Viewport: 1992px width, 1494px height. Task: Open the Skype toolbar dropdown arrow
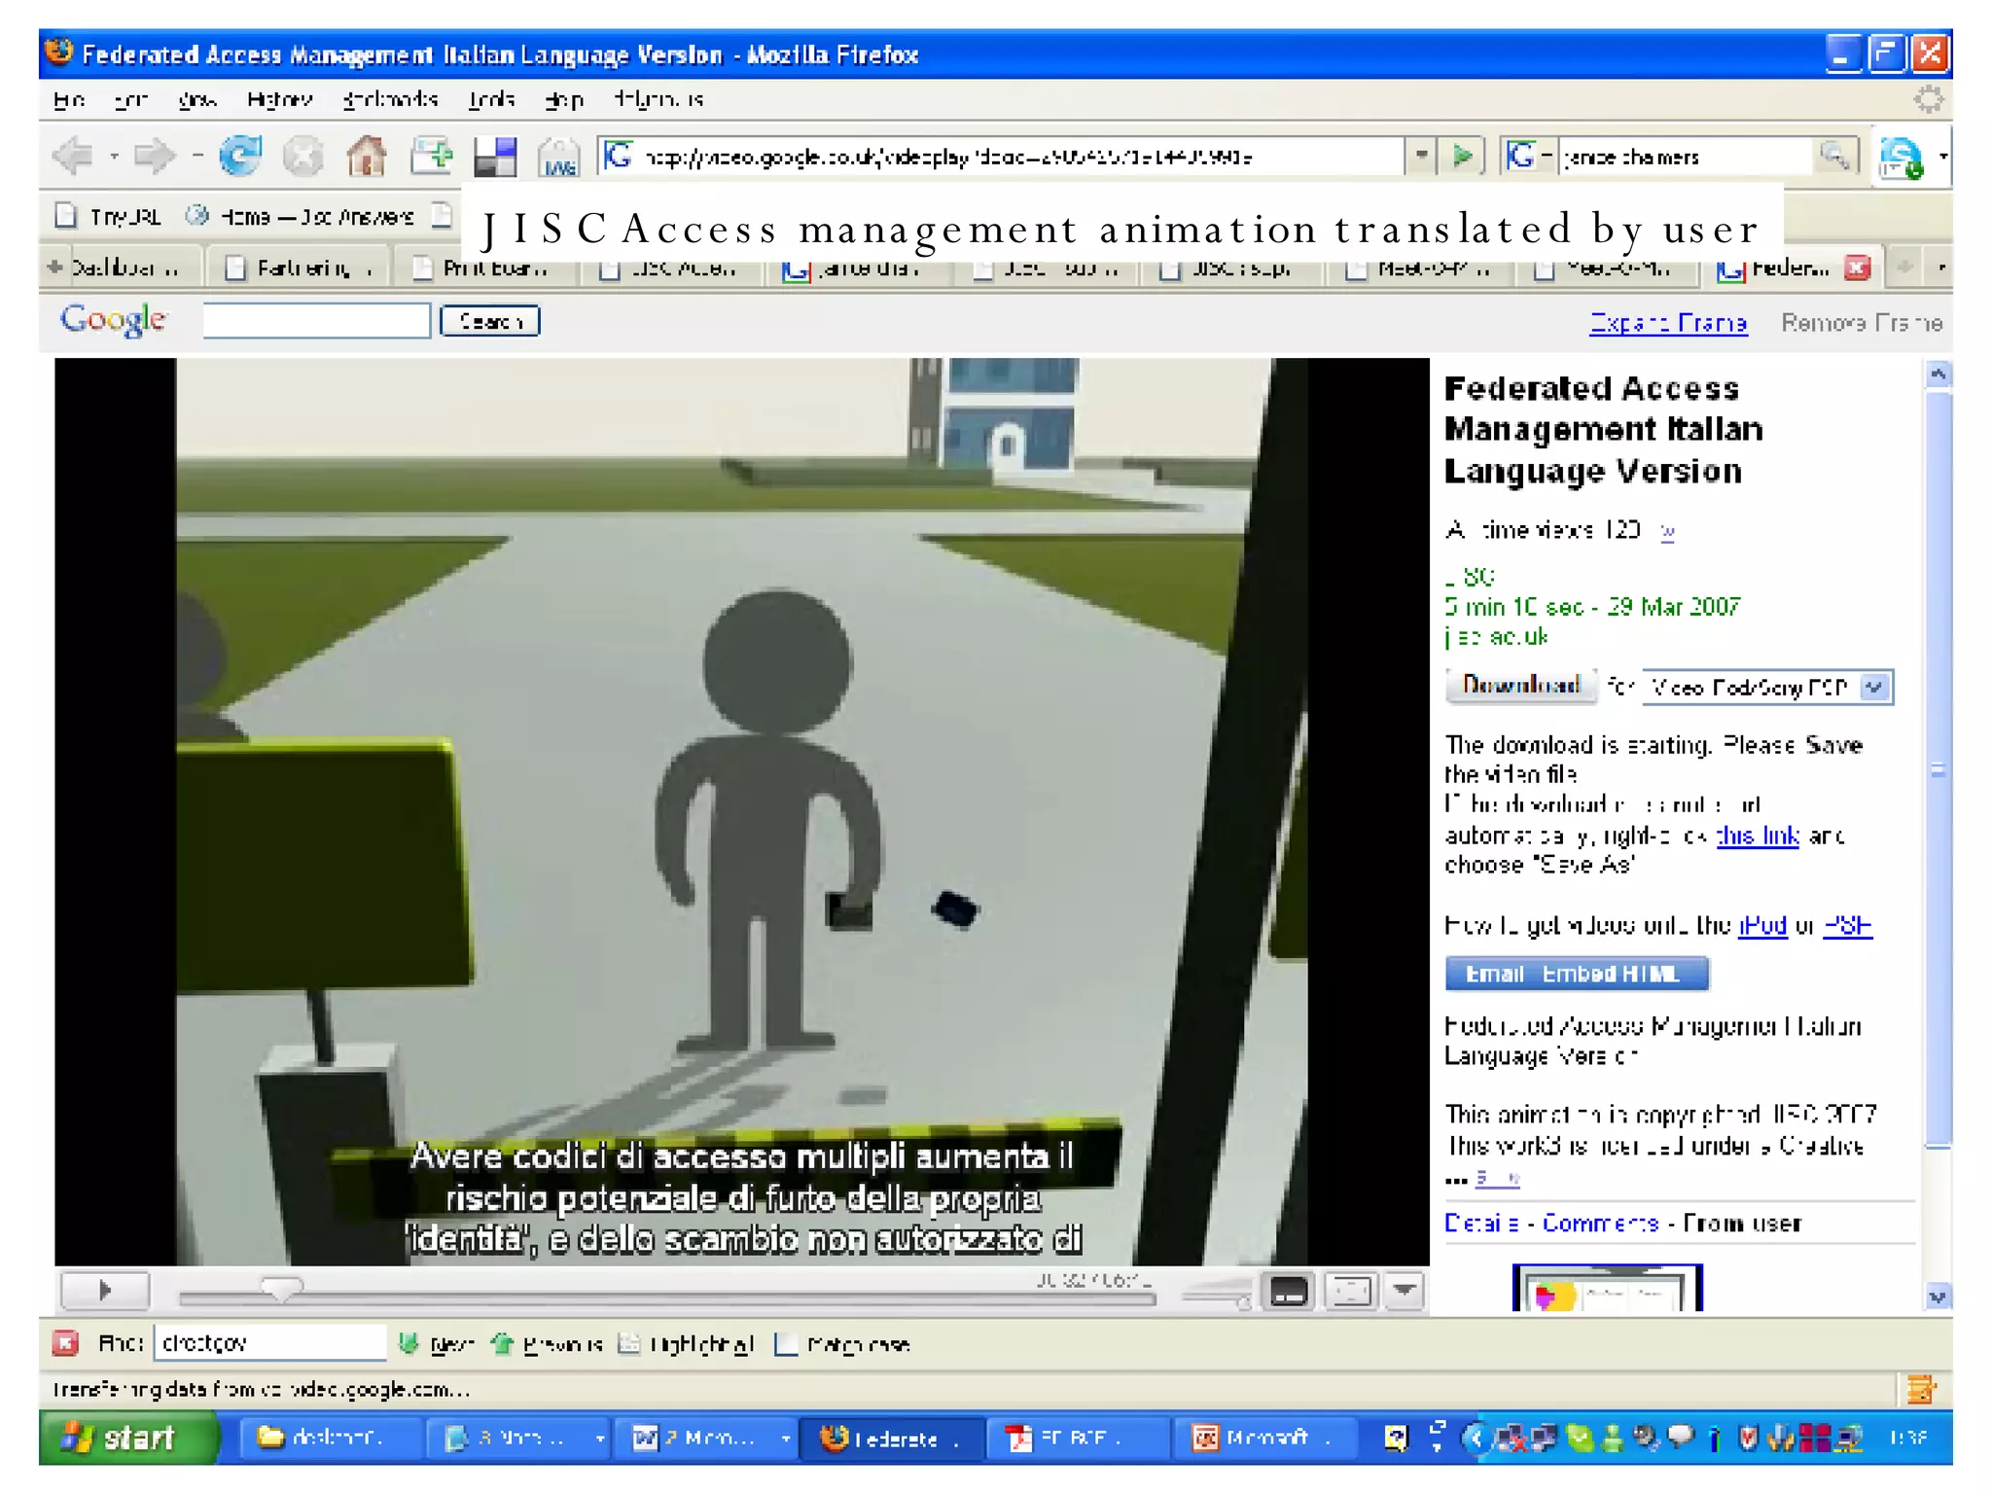pyautogui.click(x=1942, y=156)
